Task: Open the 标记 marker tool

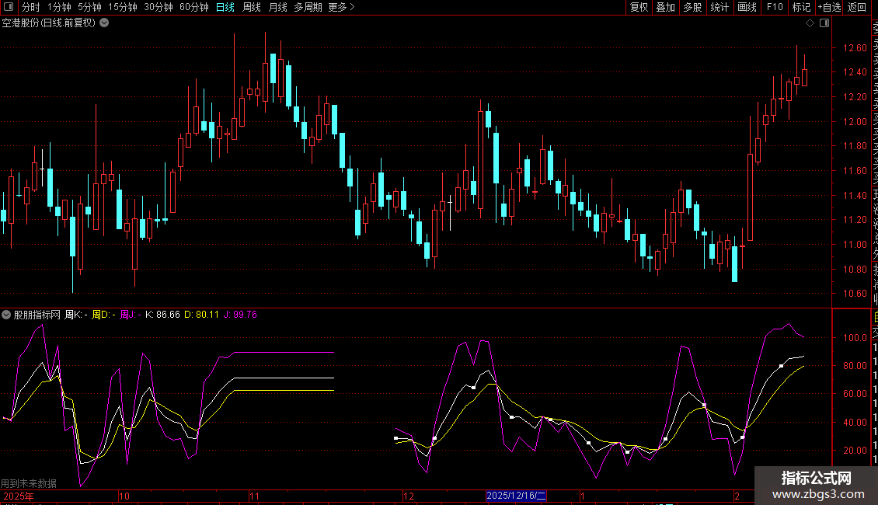Action: 800,7
